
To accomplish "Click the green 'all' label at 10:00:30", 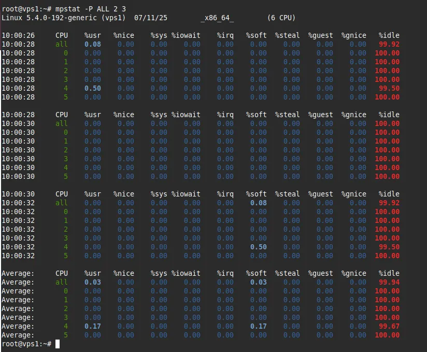I will tap(62, 123).
